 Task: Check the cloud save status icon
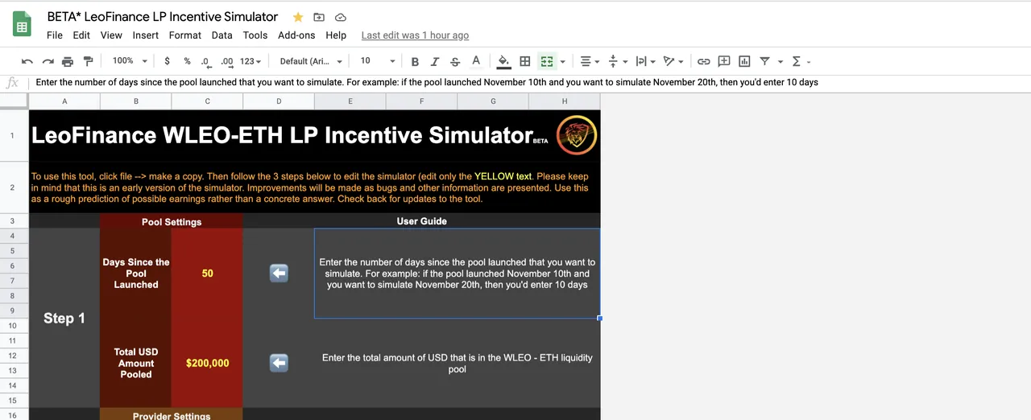340,17
